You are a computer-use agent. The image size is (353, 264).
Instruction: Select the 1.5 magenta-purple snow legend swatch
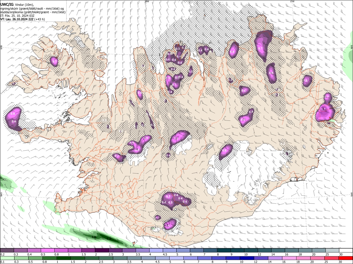pyautogui.click(x=88, y=251)
